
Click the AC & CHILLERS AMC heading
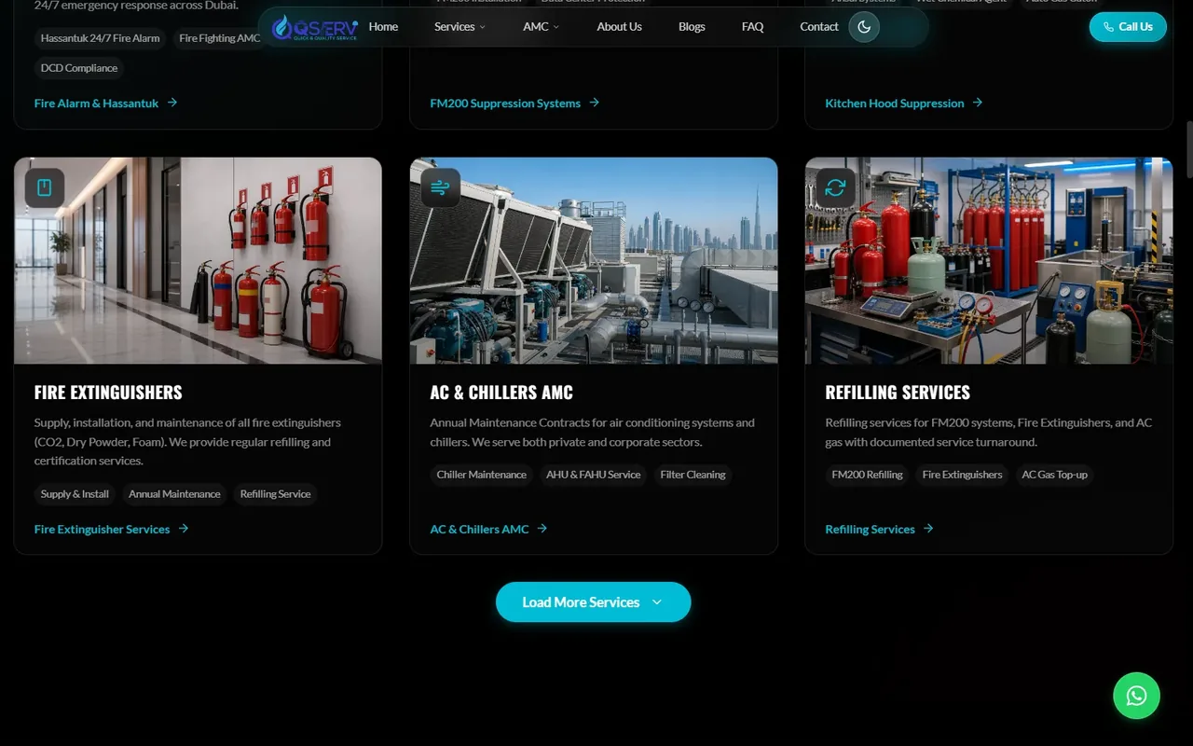click(501, 393)
